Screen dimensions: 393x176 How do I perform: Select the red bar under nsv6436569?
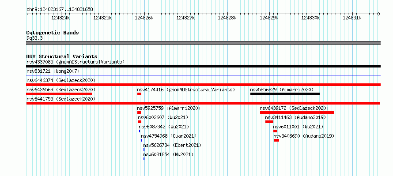[x=59, y=94]
